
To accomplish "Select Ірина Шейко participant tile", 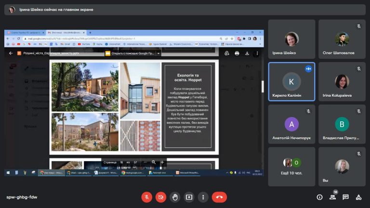I will tap(291, 39).
